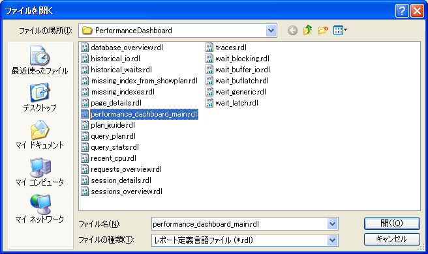Open My Computer (マイ コンピュータ) location
This screenshot has height=254, width=428.
[40, 171]
